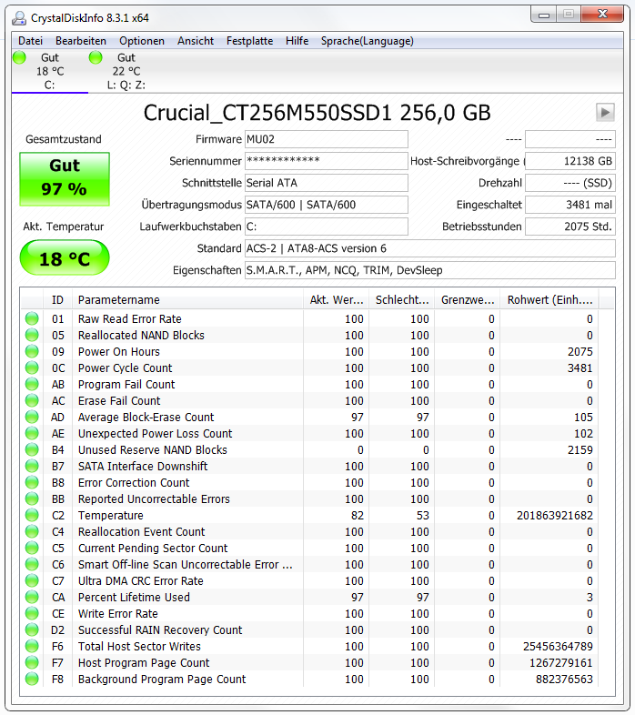This screenshot has height=715, width=635.
Task: Click status icon for Ultra DMA CRC Error Rate
Action: [32, 580]
